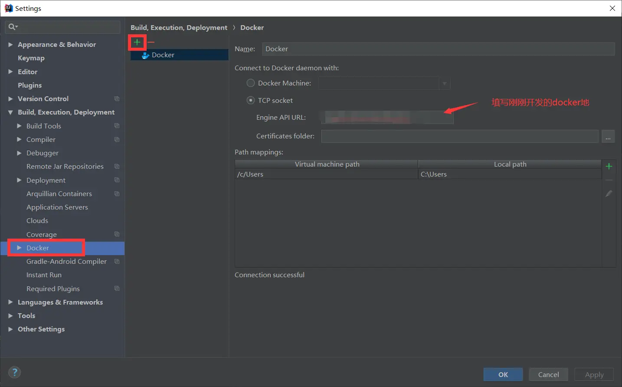Open the Instant Run settings page
The image size is (622, 387).
[44, 275]
